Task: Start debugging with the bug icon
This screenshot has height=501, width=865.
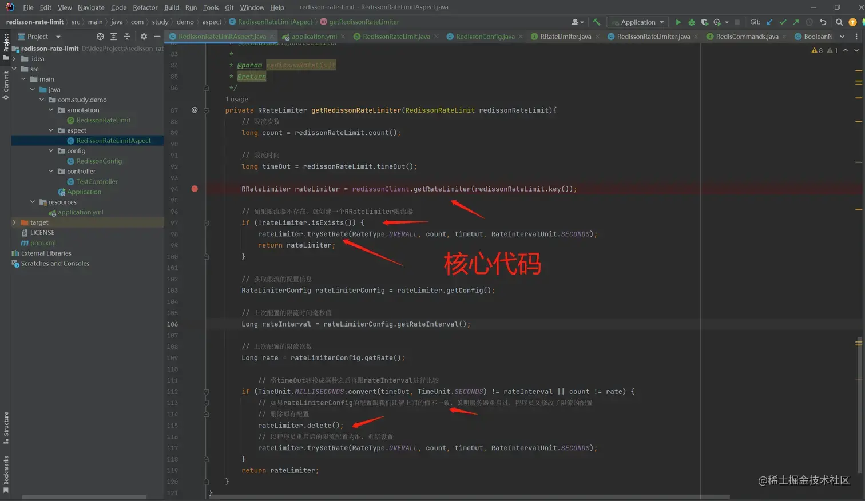Action: click(692, 22)
